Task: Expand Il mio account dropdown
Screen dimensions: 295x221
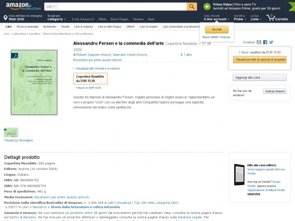Action: [x=216, y=18]
